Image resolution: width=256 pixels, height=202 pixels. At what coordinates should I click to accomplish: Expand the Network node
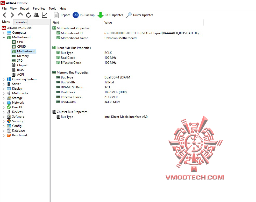tap(4, 103)
